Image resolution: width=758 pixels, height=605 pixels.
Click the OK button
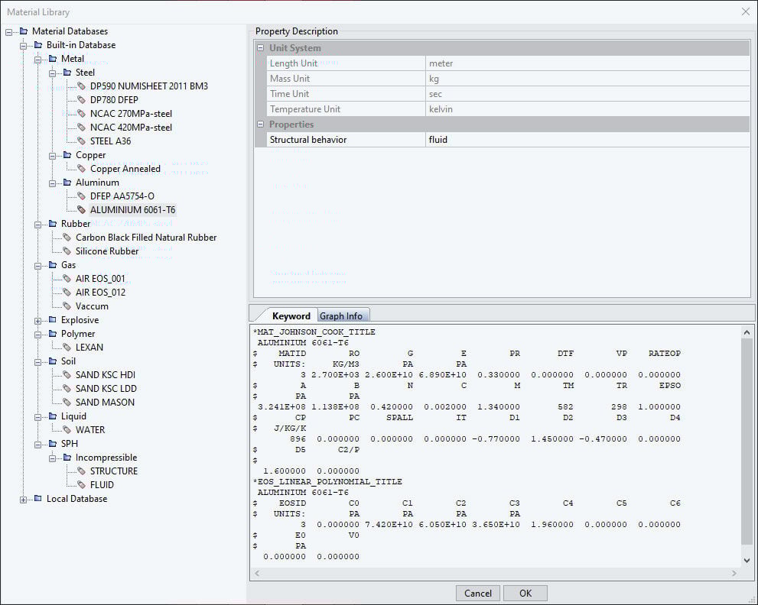point(525,593)
